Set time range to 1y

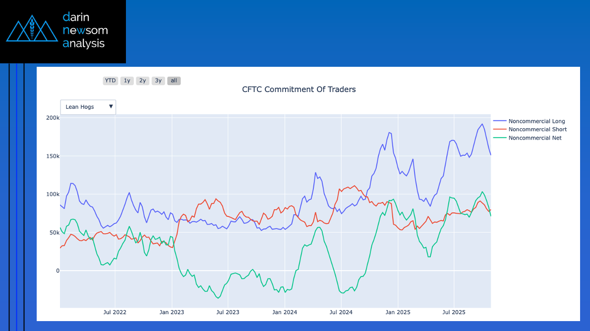pyautogui.click(x=127, y=81)
